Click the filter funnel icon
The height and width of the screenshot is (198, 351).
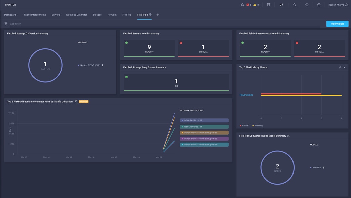[x=6, y=24]
